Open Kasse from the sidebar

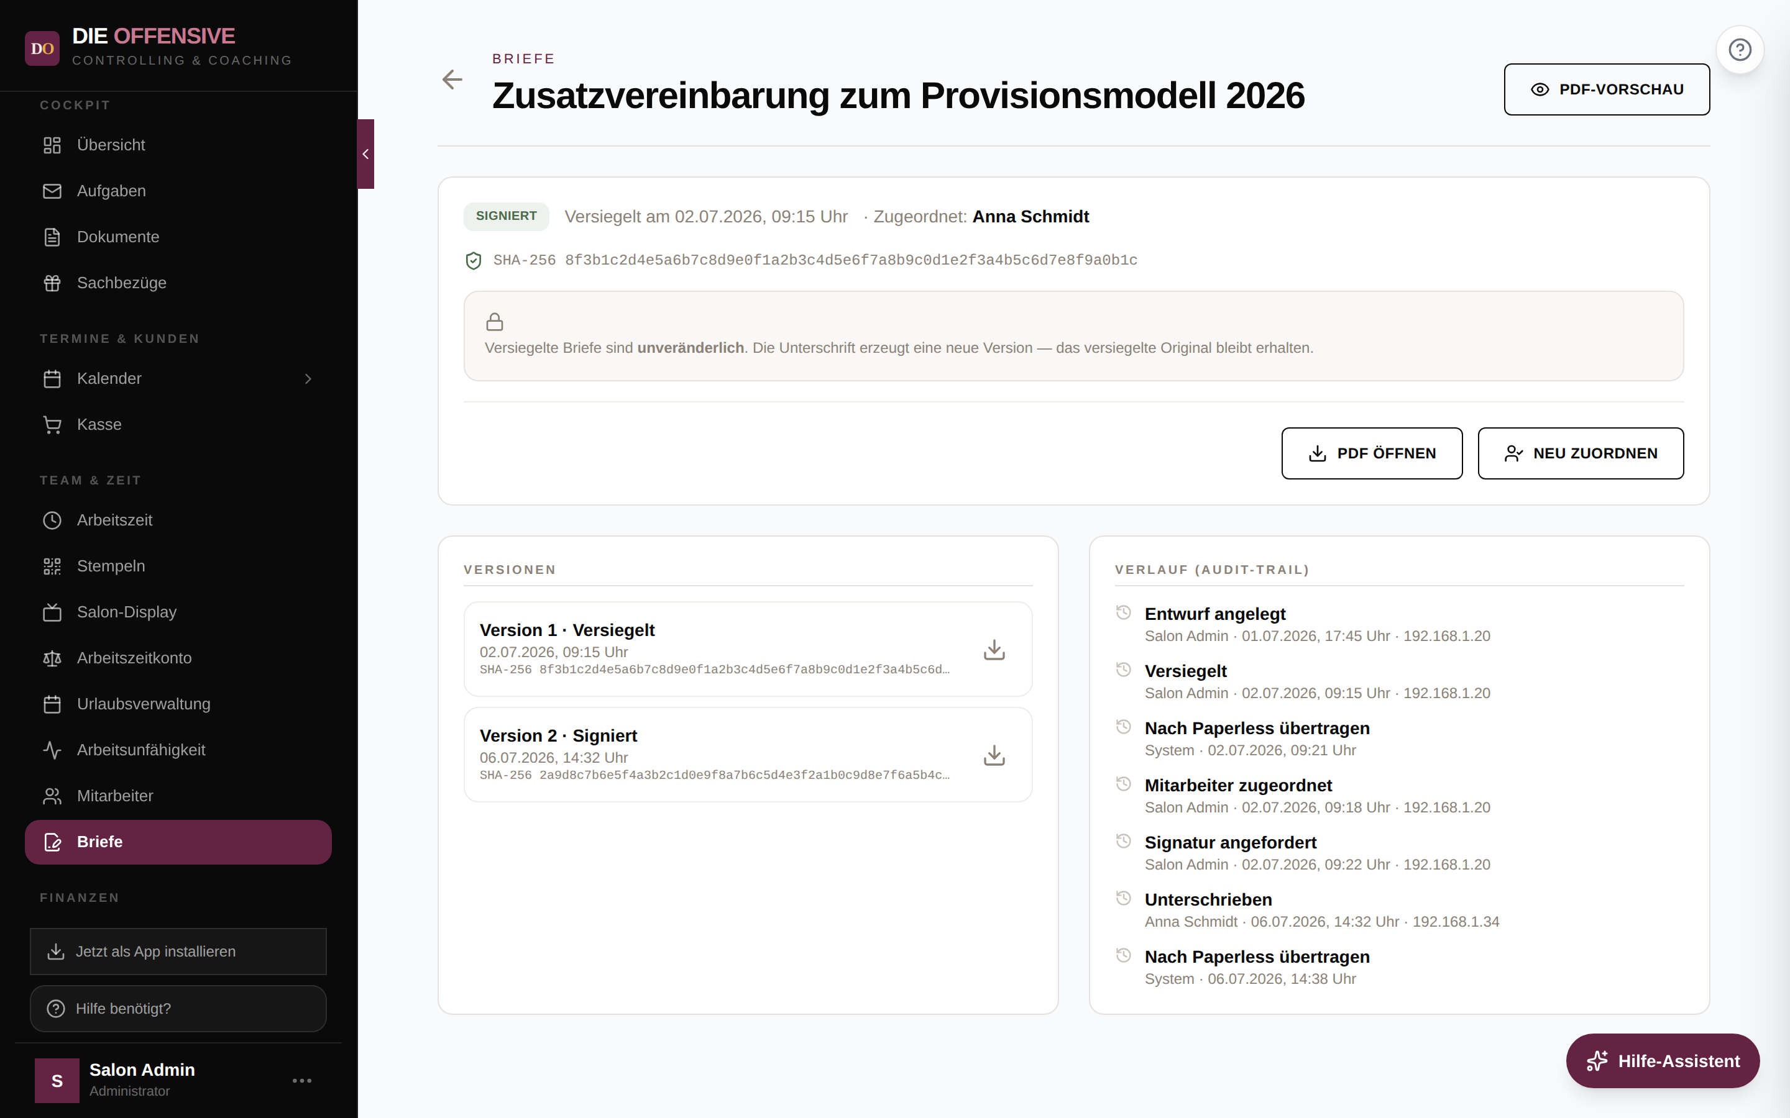pyautogui.click(x=178, y=424)
